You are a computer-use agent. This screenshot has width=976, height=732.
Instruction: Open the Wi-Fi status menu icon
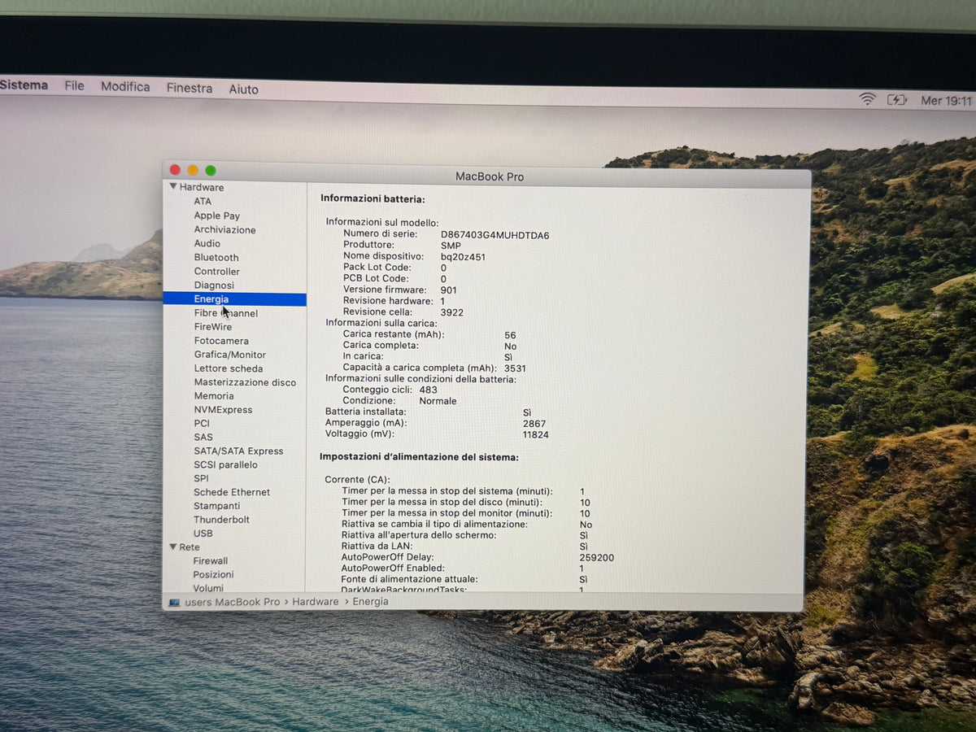(x=868, y=99)
